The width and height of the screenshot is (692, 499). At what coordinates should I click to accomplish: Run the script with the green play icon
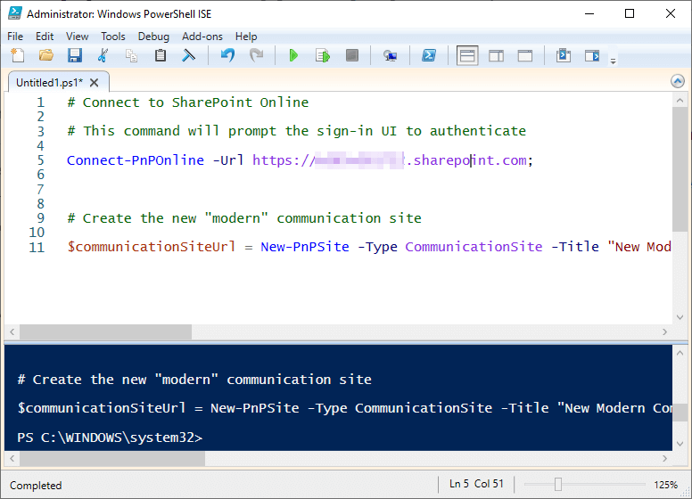point(293,55)
